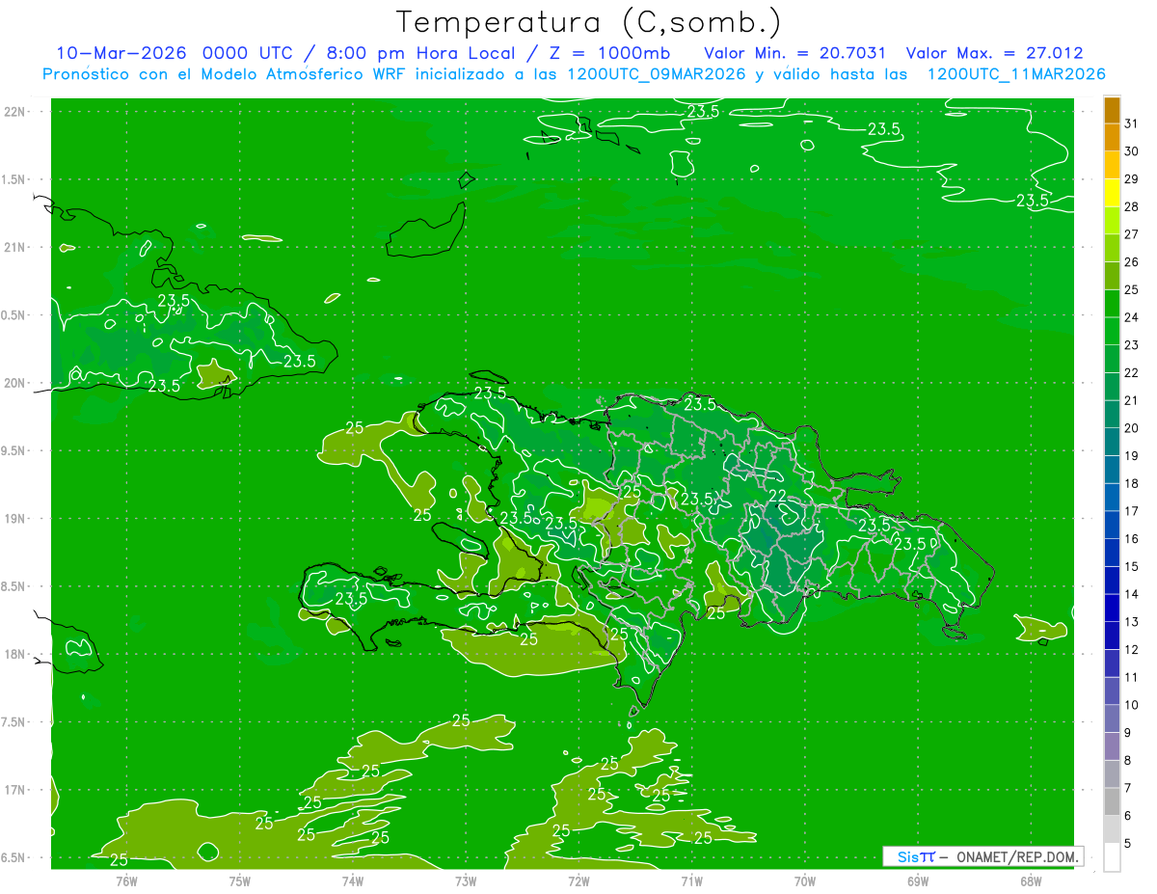1157x894 pixels.
Task: Click the "68W" longitude axis label
Action: click(1030, 880)
